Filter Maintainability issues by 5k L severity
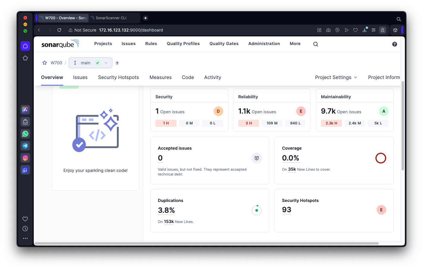Viewport: 423px width, 269px height. pyautogui.click(x=378, y=123)
